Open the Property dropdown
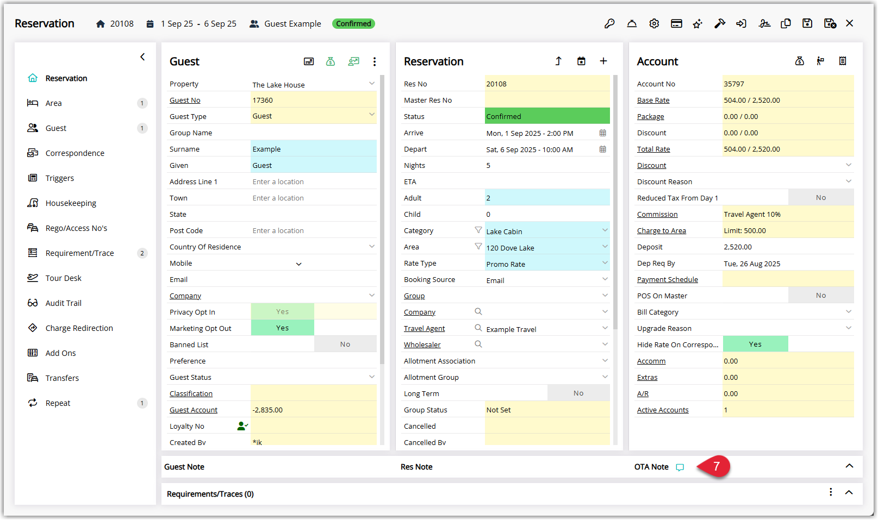Viewport: 878px width, 520px height. [372, 84]
